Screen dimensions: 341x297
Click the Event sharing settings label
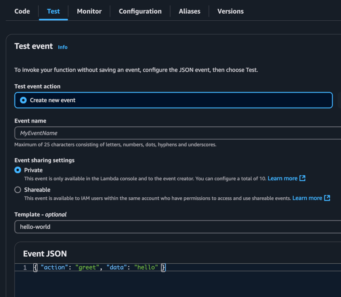[44, 160]
